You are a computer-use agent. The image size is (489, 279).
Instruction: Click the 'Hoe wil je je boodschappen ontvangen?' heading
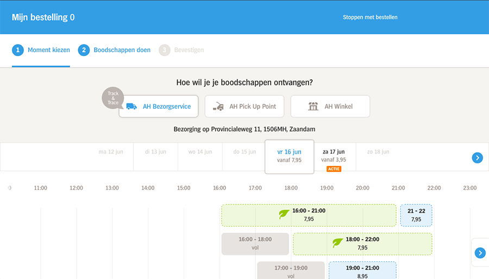click(244, 82)
